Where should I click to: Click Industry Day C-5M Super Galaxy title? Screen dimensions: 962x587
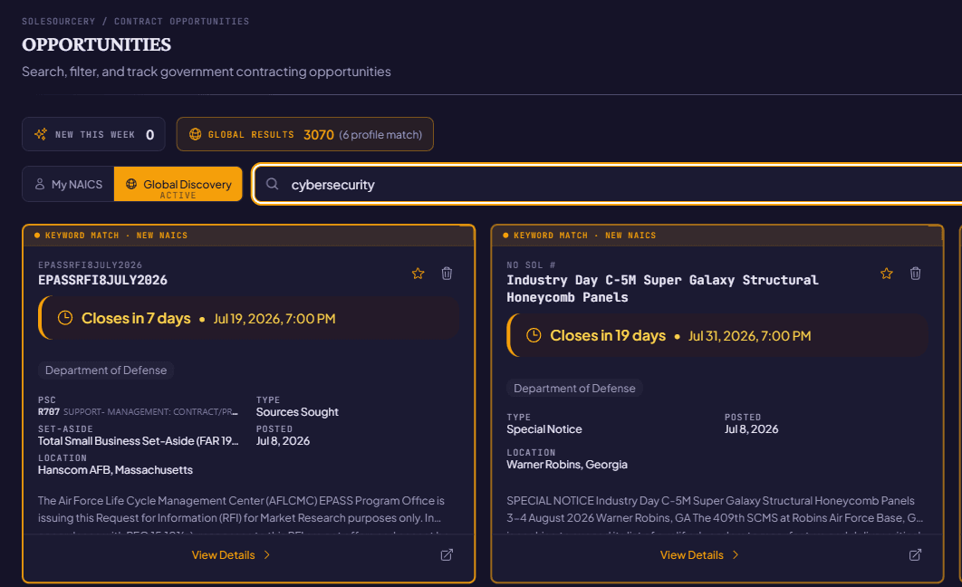click(662, 289)
